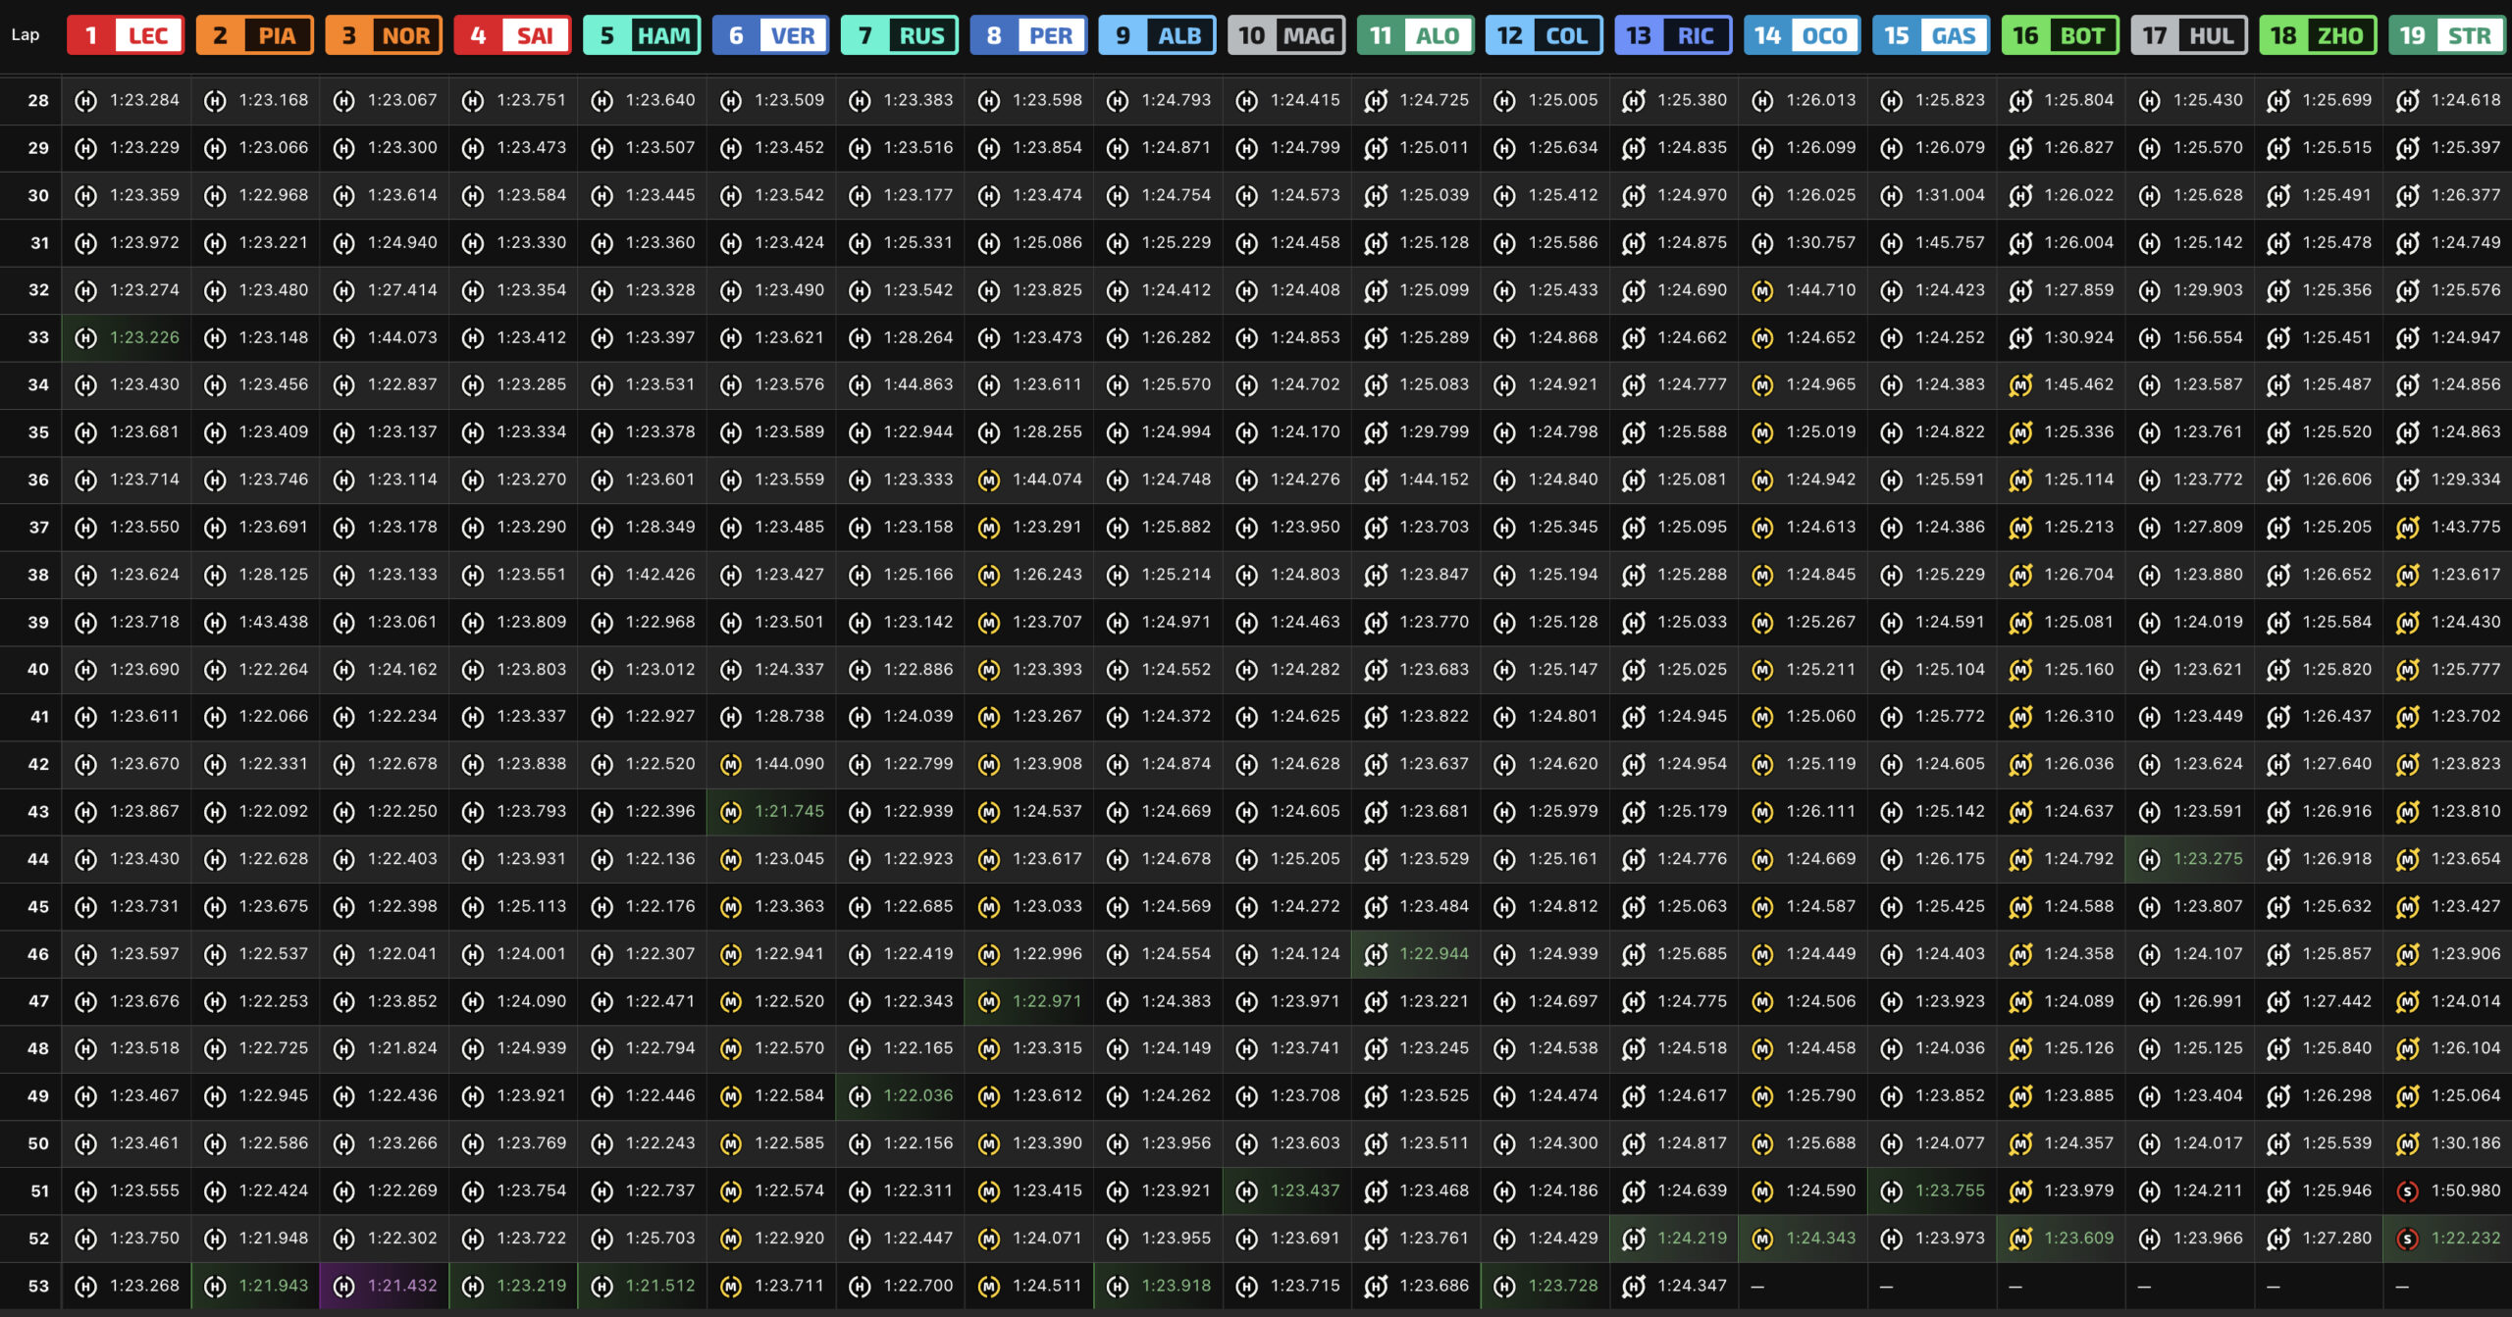Select the medium tyre icon beside 1:44.090
2512x1317 pixels.
click(730, 764)
